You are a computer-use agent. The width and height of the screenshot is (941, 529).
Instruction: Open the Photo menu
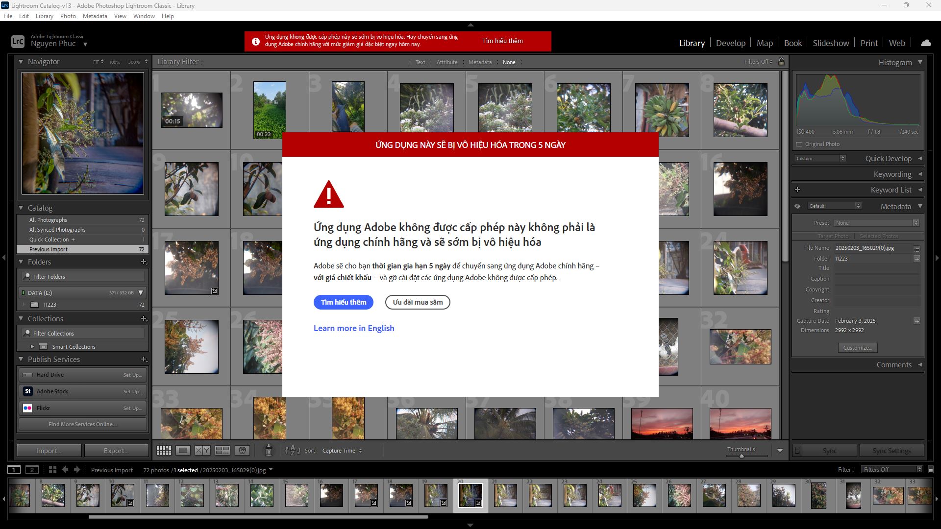[68, 16]
